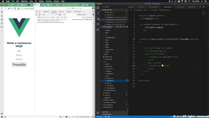Open the Manage gear at bottom of activity bar

[x=98, y=113]
